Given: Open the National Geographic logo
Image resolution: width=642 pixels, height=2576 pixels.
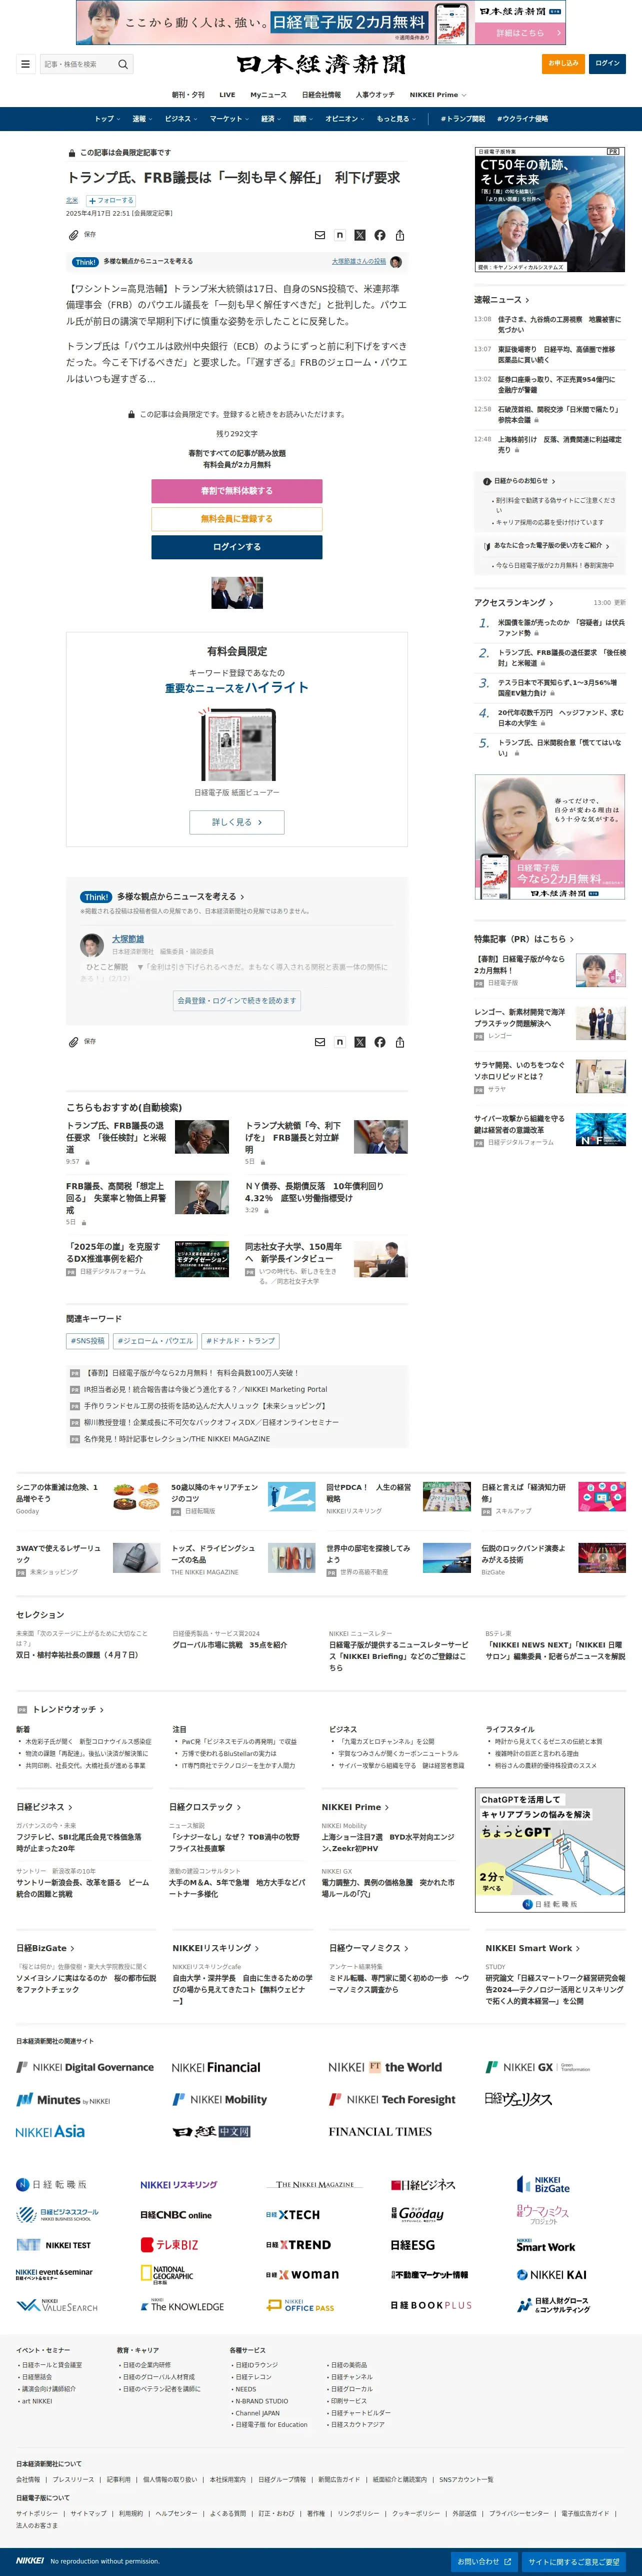Looking at the screenshot, I should [166, 2275].
